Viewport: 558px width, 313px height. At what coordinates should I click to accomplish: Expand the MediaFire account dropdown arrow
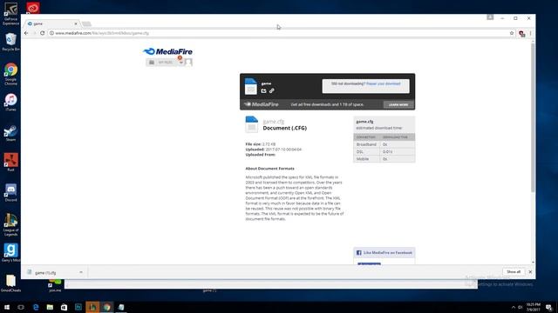tap(180, 63)
